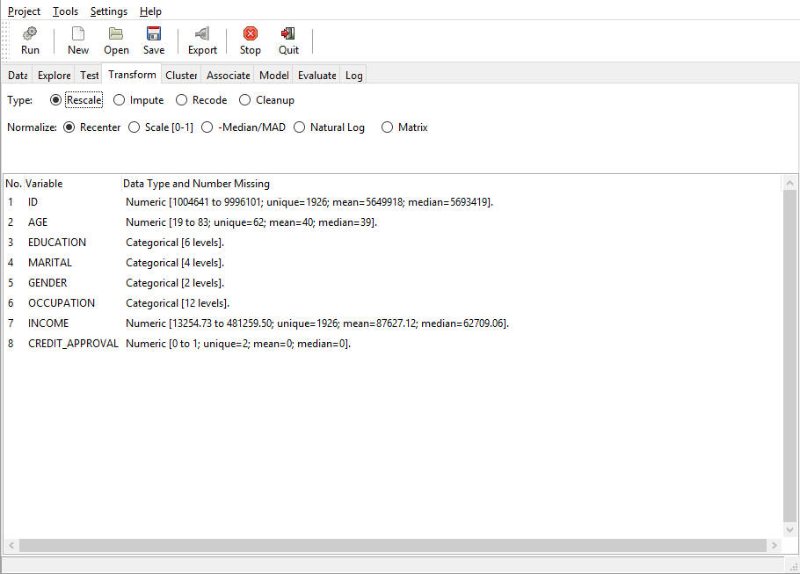Switch to the Model tab
The height and width of the screenshot is (574, 800).
coord(274,76)
